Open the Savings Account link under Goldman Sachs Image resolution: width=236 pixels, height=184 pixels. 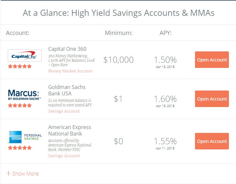coord(64,111)
